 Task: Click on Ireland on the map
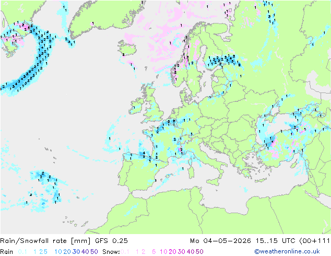(x=137, y=106)
